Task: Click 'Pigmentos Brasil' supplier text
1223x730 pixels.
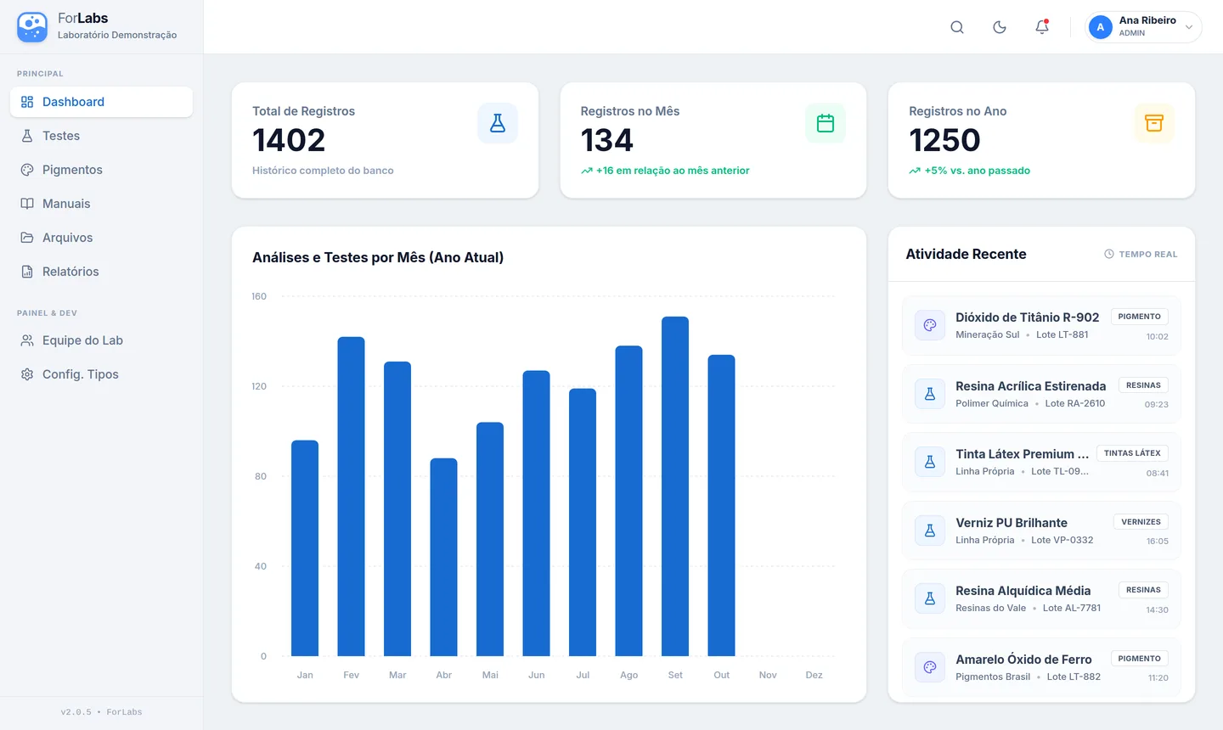Action: [x=993, y=677]
